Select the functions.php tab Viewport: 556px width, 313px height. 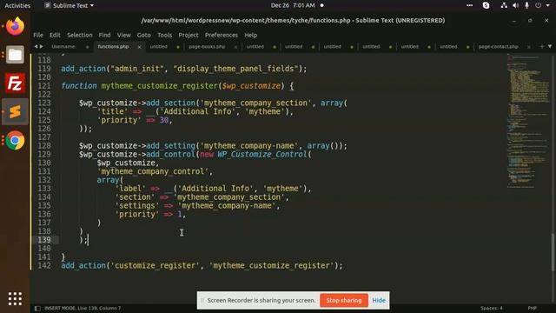click(113, 46)
